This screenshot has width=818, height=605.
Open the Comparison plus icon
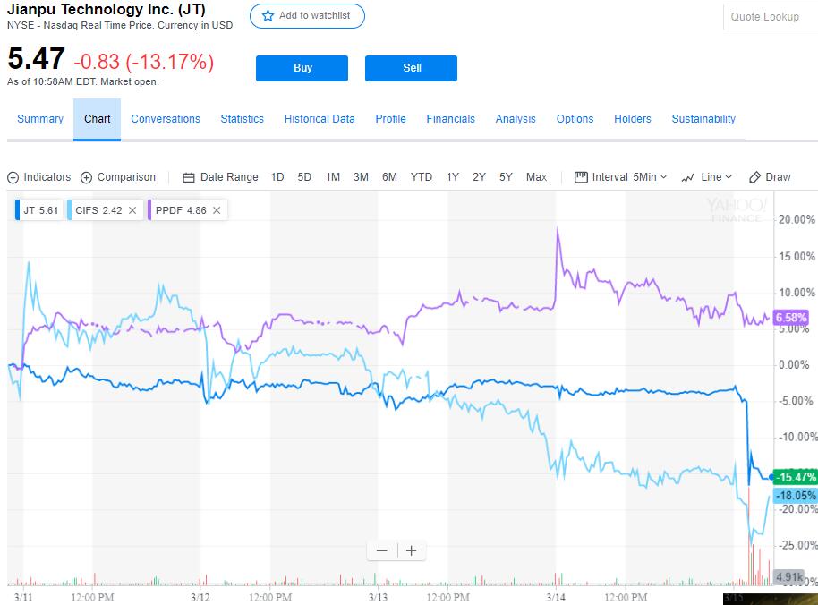(x=87, y=177)
